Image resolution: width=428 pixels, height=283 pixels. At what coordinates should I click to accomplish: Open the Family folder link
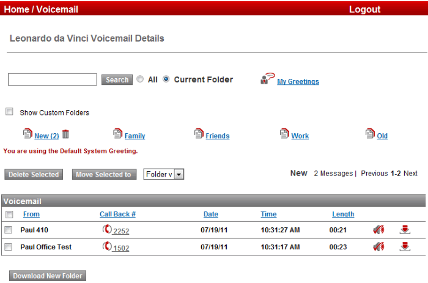(135, 136)
